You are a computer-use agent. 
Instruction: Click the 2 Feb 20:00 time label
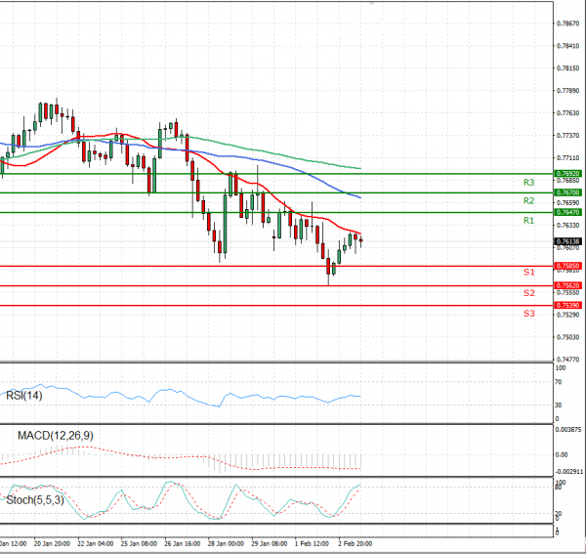[356, 543]
